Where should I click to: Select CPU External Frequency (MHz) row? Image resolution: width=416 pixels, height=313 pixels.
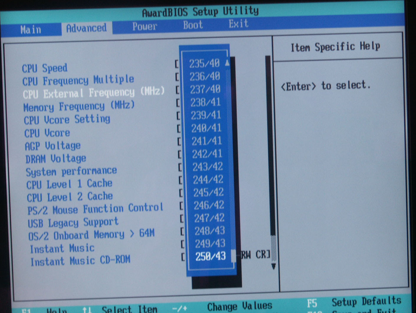pos(94,93)
